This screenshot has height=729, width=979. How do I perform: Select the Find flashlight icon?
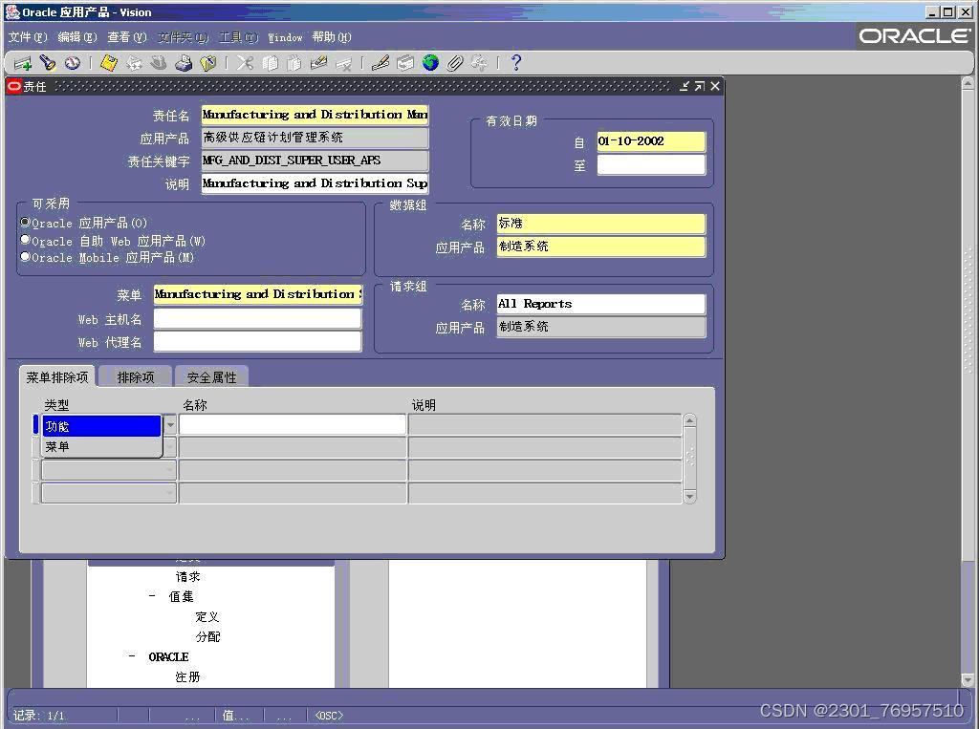tap(47, 63)
